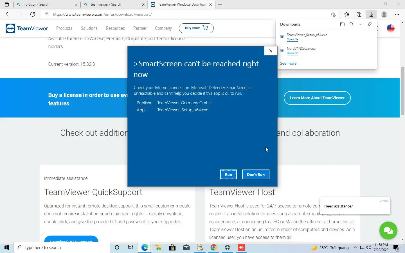Change region via the US flag icon
The width and height of the screenshot is (405, 253).
pyautogui.click(x=391, y=28)
